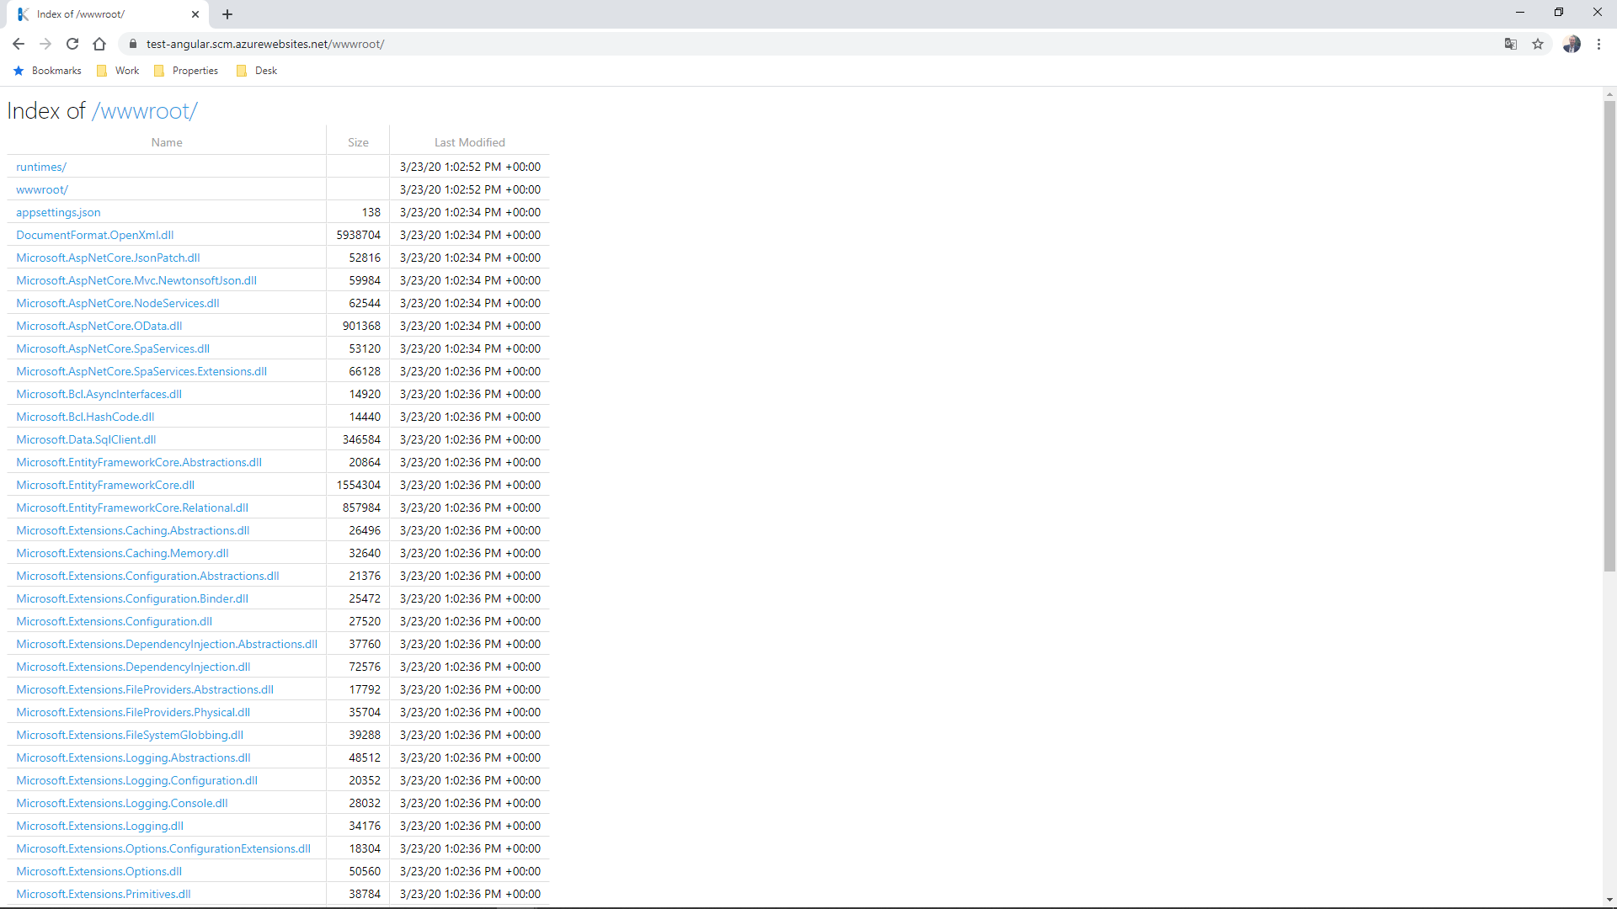Viewport: 1617px width, 909px height.
Task: Open Microsoft.AspNetCore.SpaServices.Extensions.dll
Action: (141, 371)
